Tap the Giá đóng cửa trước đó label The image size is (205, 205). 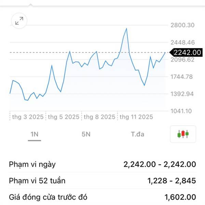[48, 197]
